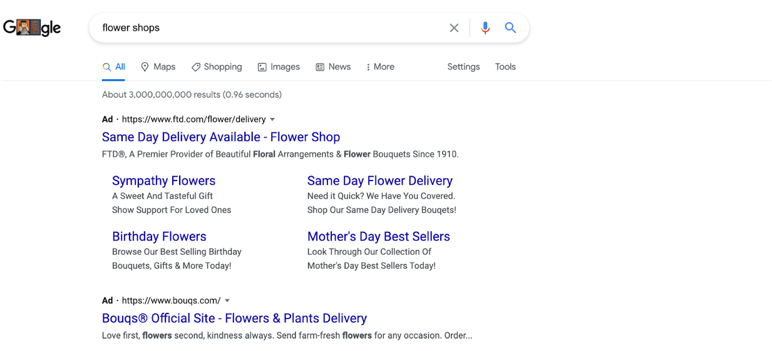Image resolution: width=772 pixels, height=351 pixels.
Task: Click the Google doodle logo
Action: point(32,27)
